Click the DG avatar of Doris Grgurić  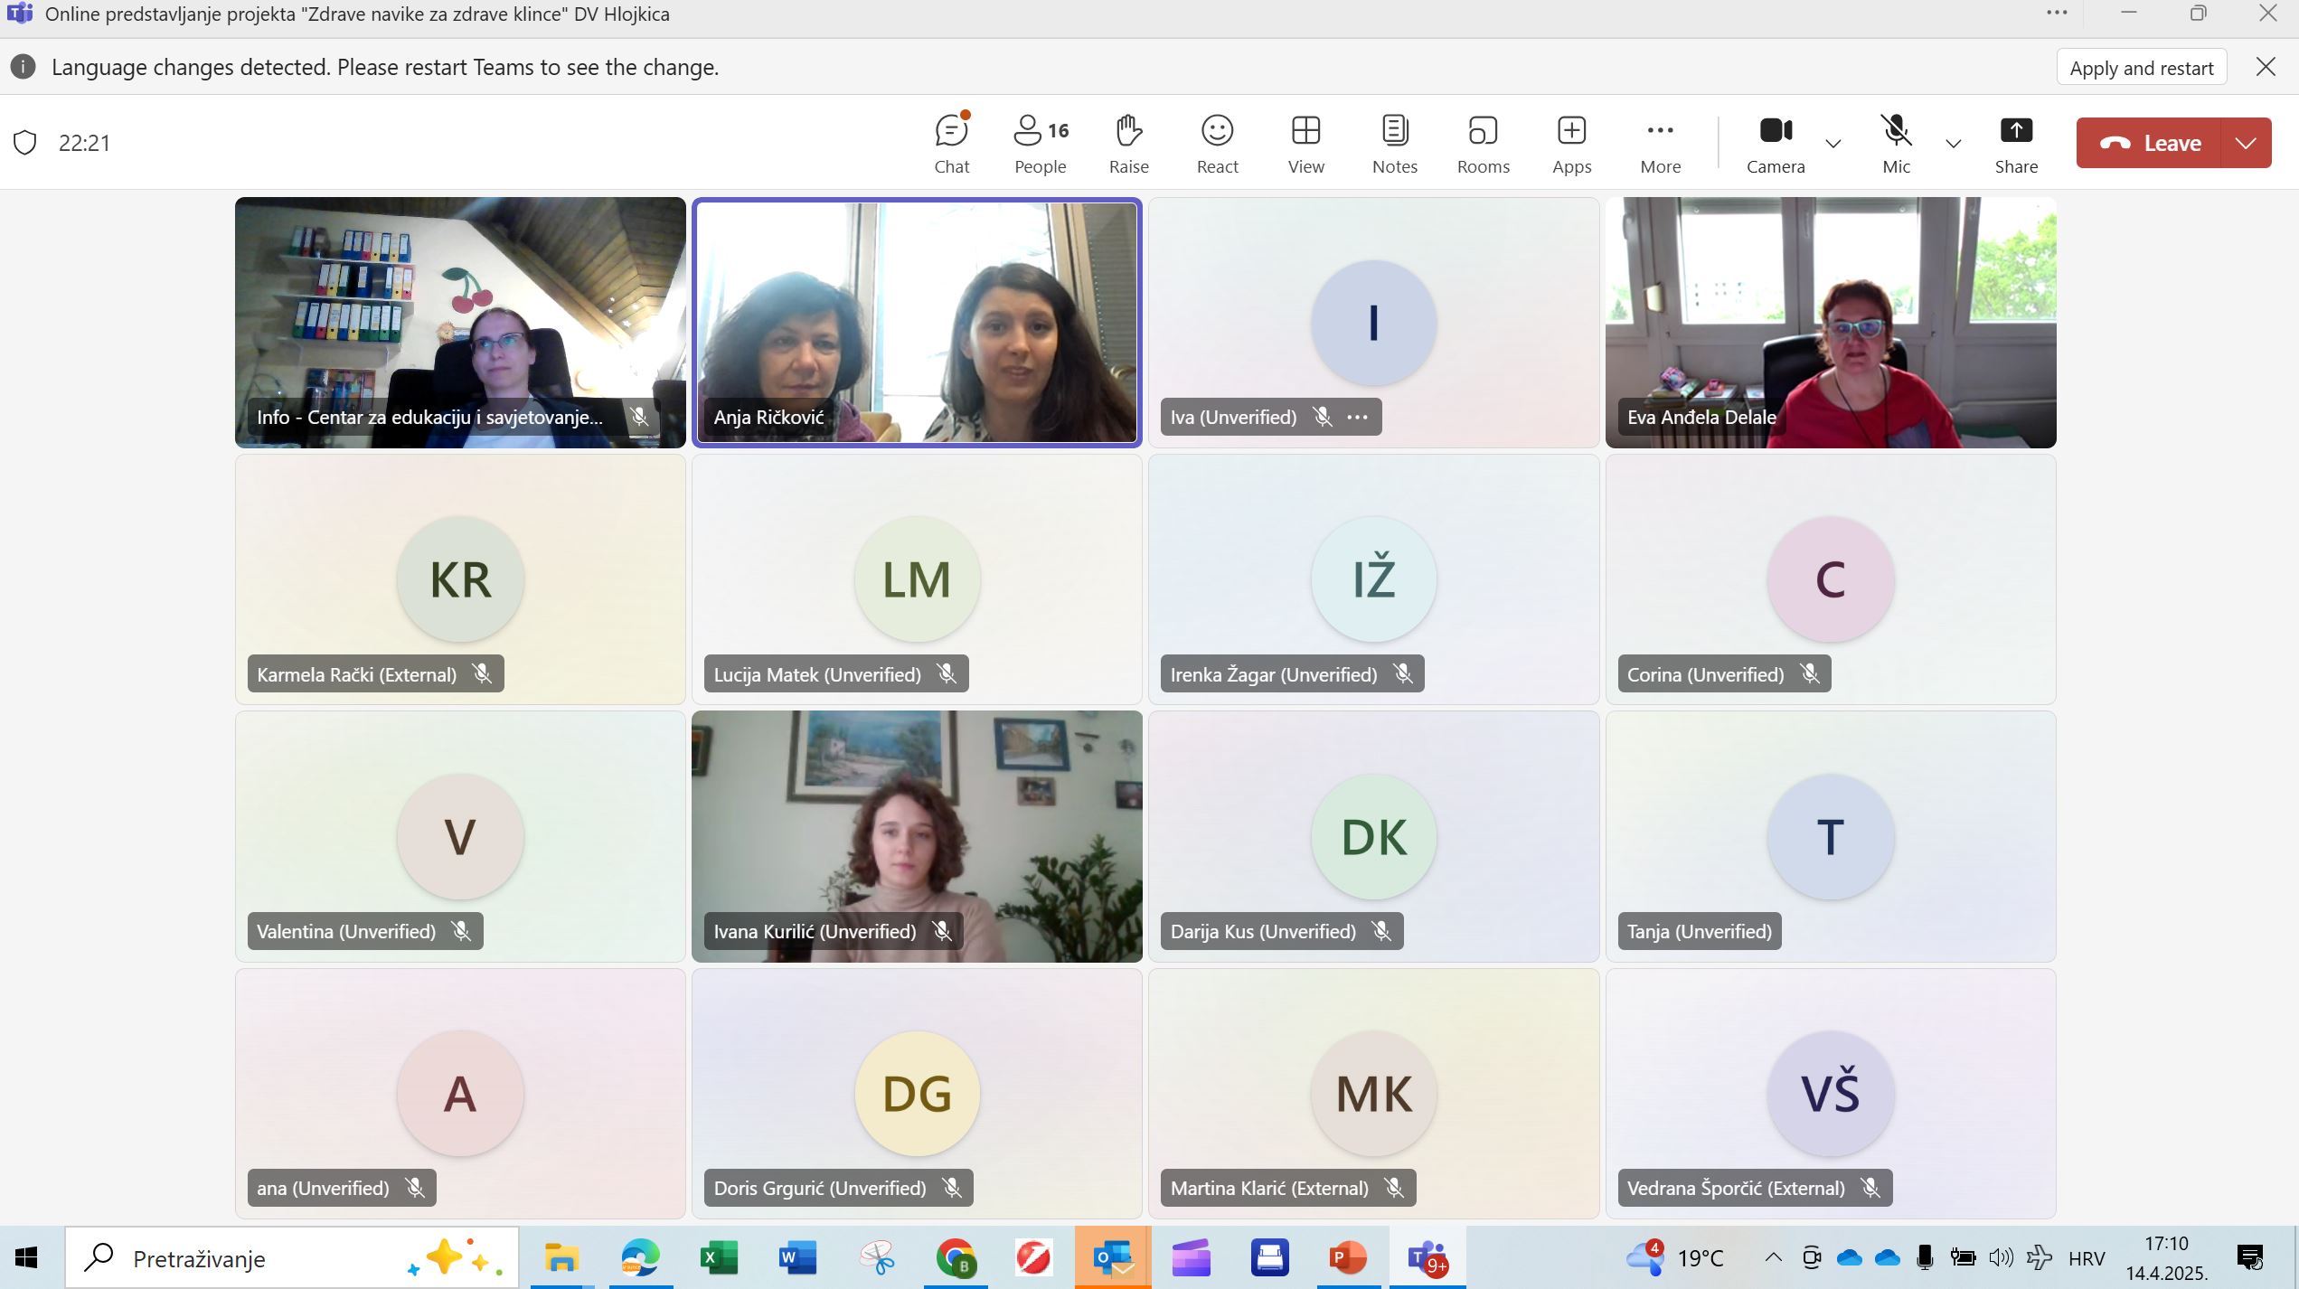[917, 1094]
